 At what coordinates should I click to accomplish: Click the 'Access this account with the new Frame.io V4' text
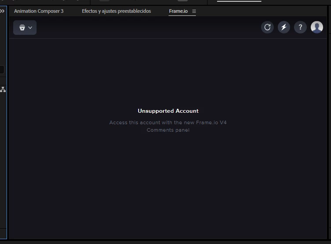click(x=168, y=122)
